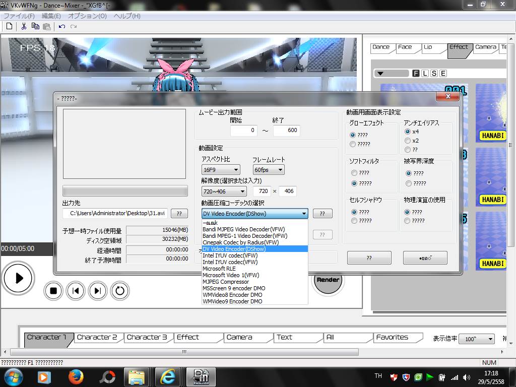Open the ヘルプ(H) menu
The height and width of the screenshot is (387, 516).
click(126, 16)
